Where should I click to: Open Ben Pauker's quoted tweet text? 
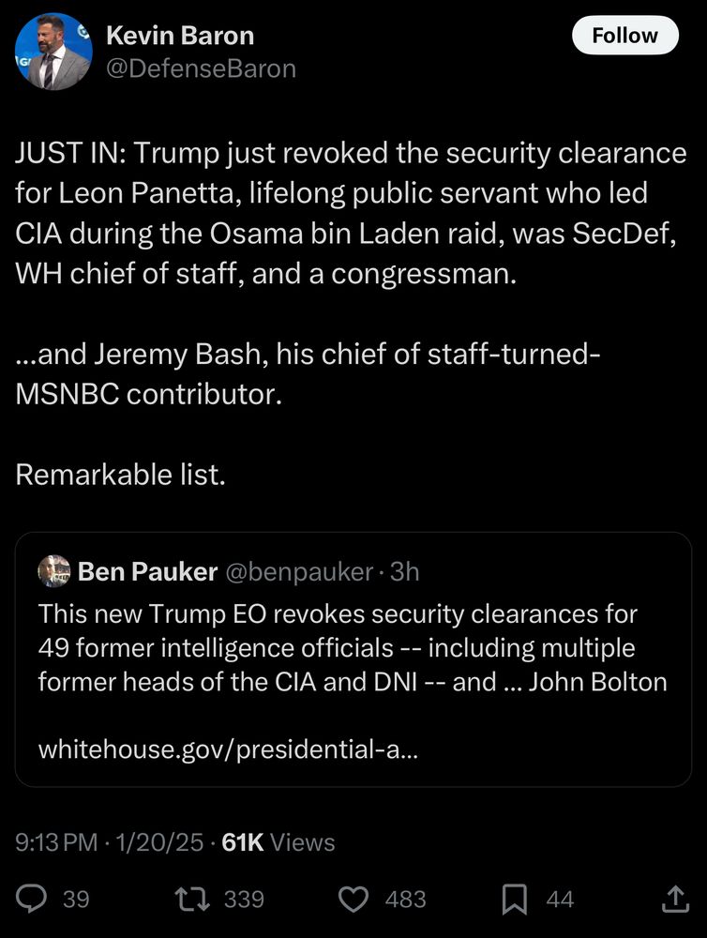pos(352,647)
